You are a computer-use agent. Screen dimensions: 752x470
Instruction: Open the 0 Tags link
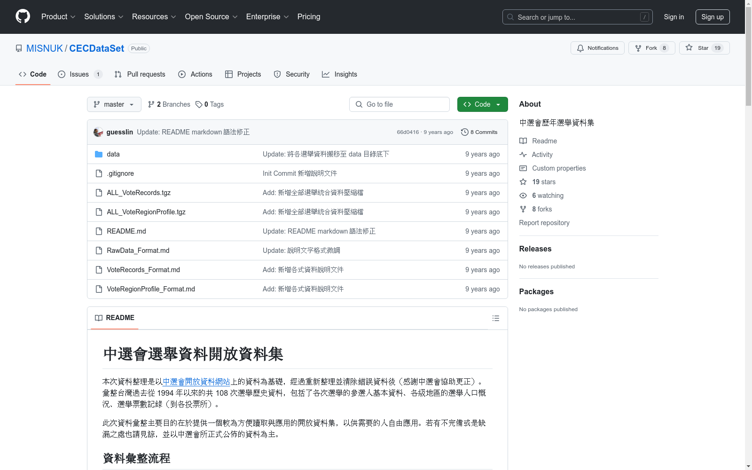click(x=210, y=104)
